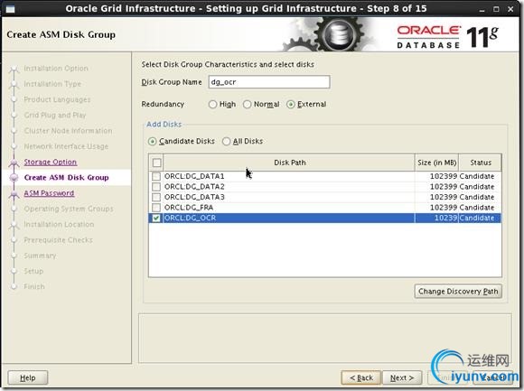Click size value 10239 in DG_OCR row
Screen dimensions: 524x391
pos(445,218)
